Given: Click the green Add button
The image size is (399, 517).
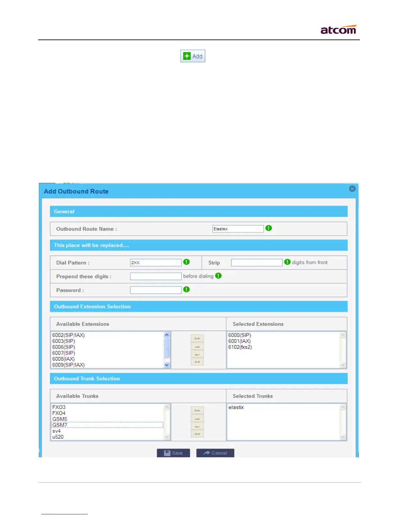Looking at the screenshot, I should pyautogui.click(x=193, y=56).
